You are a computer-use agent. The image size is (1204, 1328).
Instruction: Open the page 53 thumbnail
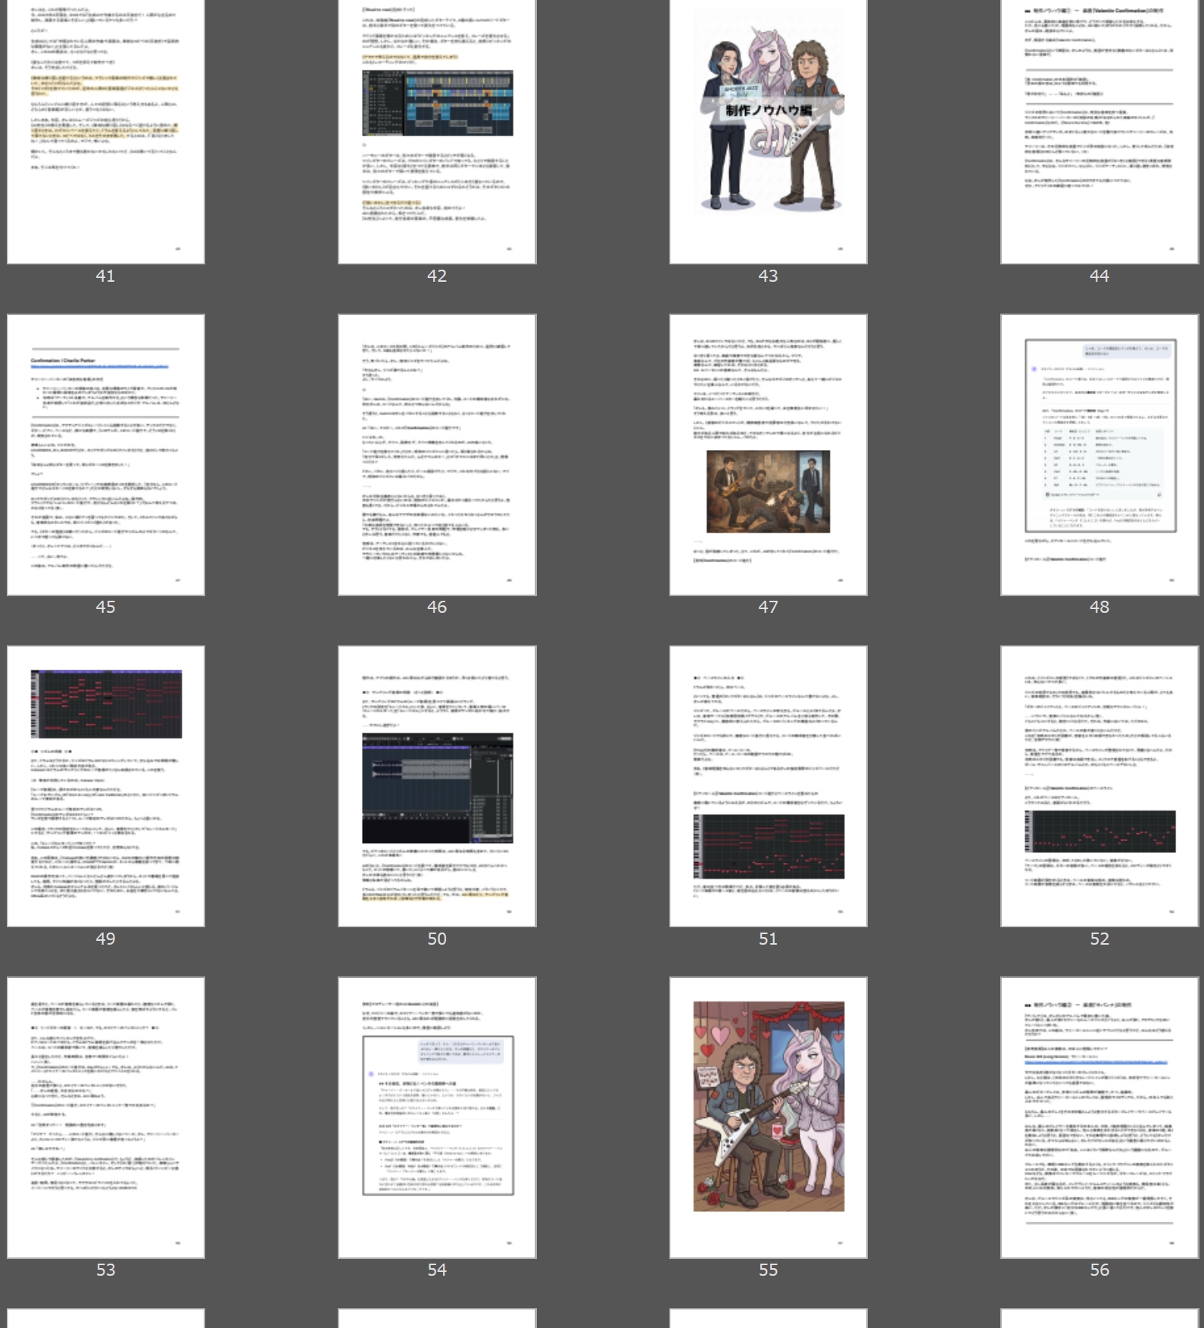(x=106, y=1117)
